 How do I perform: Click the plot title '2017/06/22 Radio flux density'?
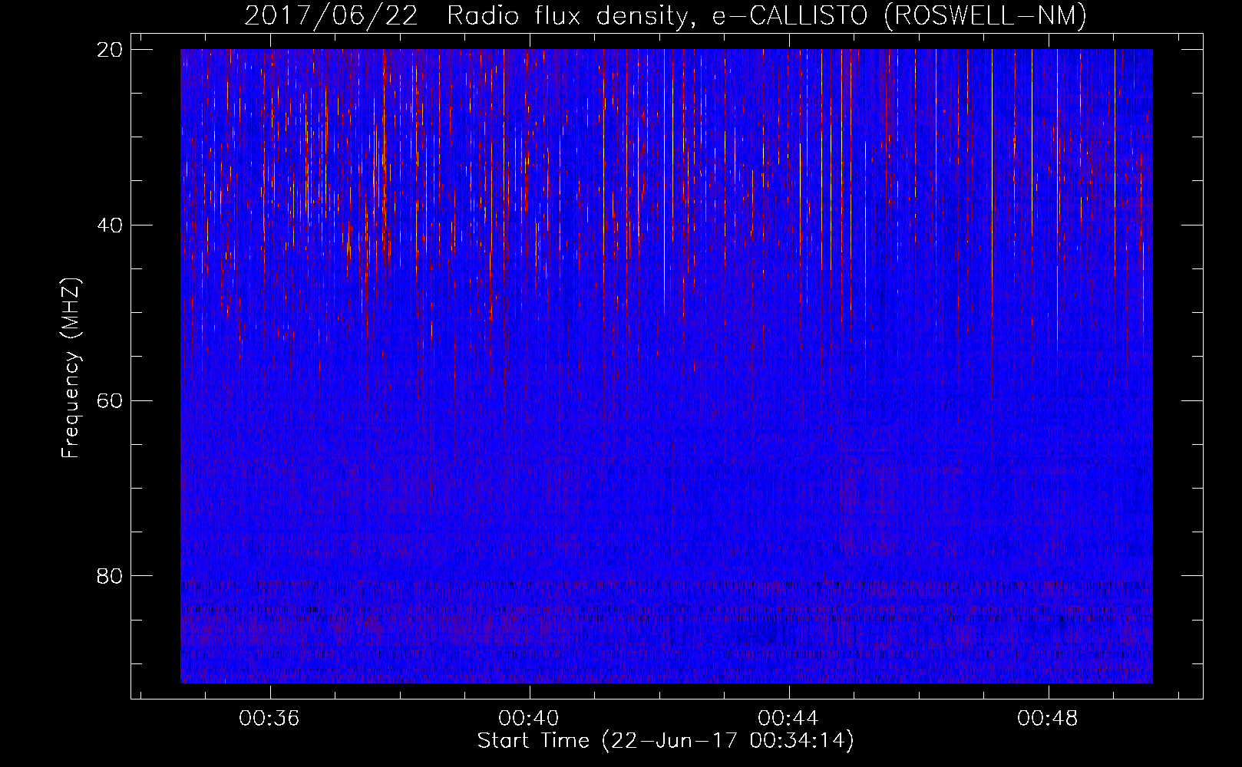[666, 16]
